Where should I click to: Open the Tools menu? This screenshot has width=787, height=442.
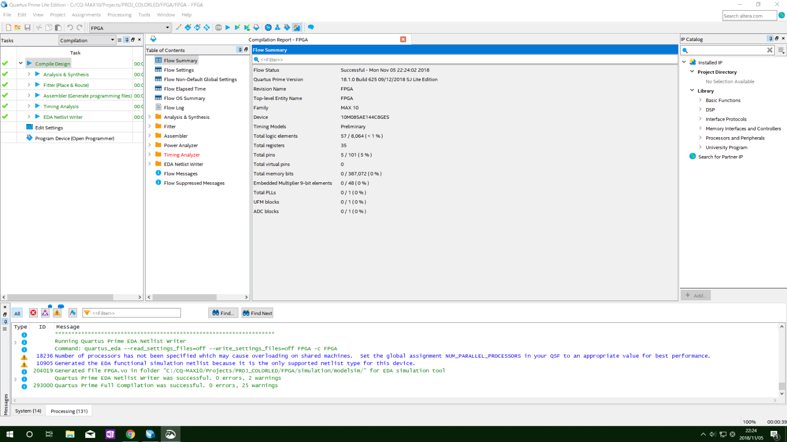144,15
